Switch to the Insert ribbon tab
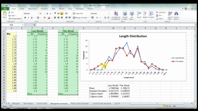Viewport: 198px width, 111px height. pos(22,9)
